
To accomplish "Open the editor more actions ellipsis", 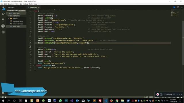I will (x=182, y=7).
